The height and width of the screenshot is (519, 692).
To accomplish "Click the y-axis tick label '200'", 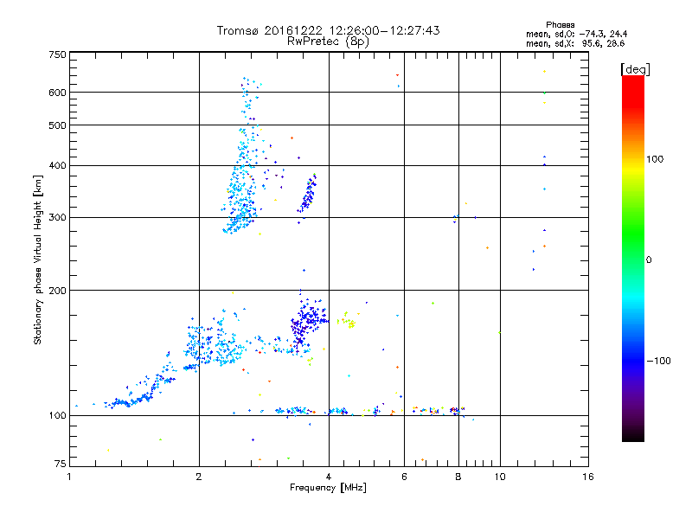I will pos(57,291).
